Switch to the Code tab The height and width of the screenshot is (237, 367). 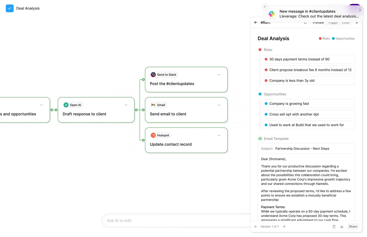pyautogui.click(x=346, y=23)
